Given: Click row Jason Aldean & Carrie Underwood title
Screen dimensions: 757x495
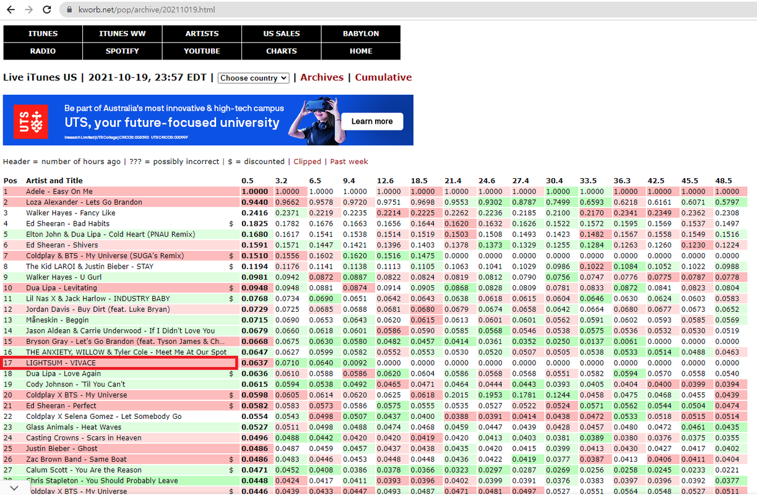Looking at the screenshot, I should pyautogui.click(x=121, y=331).
